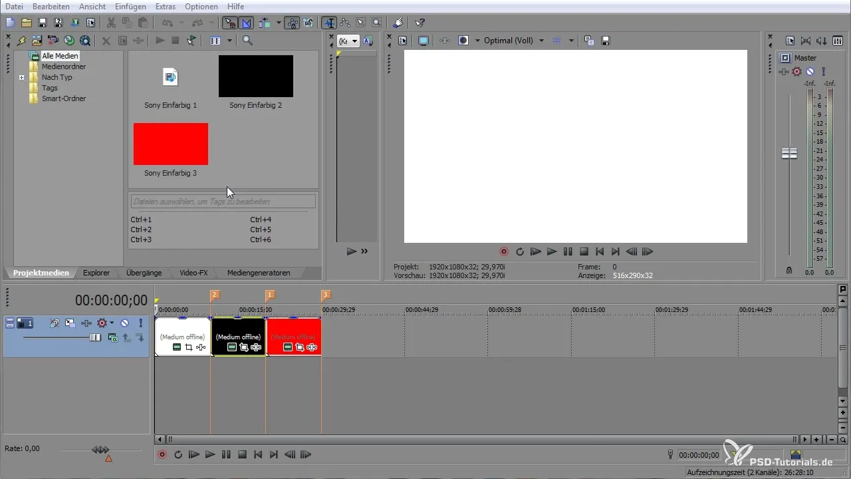The height and width of the screenshot is (479, 851).
Task: Create a new project with the blank page icon
Action: [10, 23]
